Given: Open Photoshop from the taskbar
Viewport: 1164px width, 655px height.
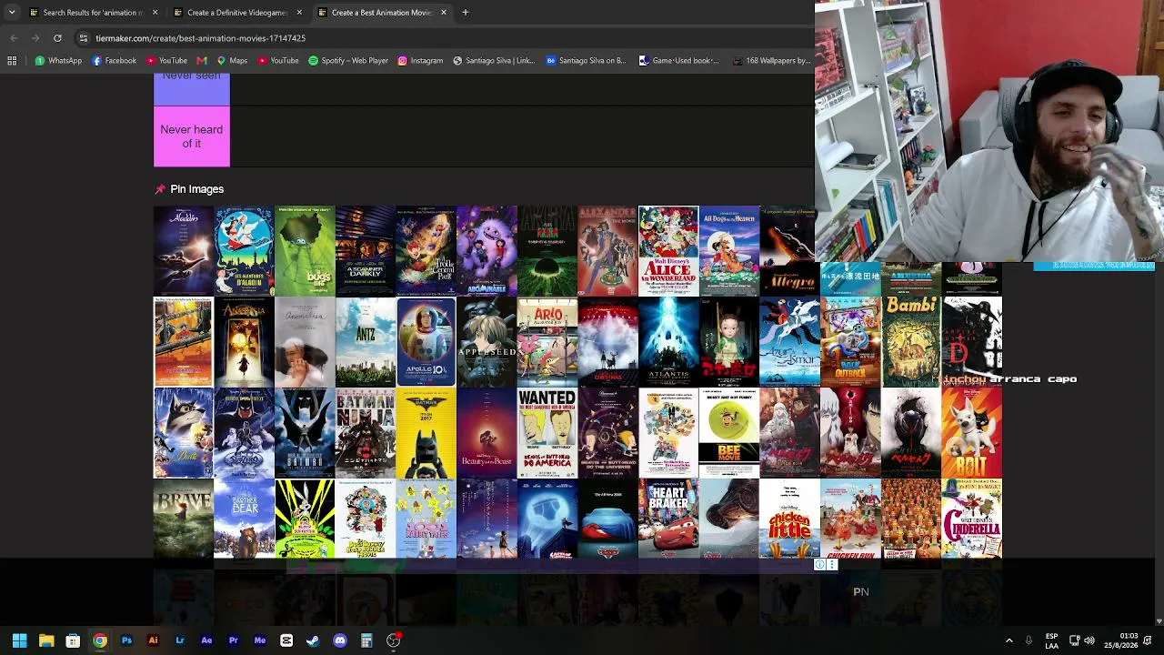Looking at the screenshot, I should point(126,640).
